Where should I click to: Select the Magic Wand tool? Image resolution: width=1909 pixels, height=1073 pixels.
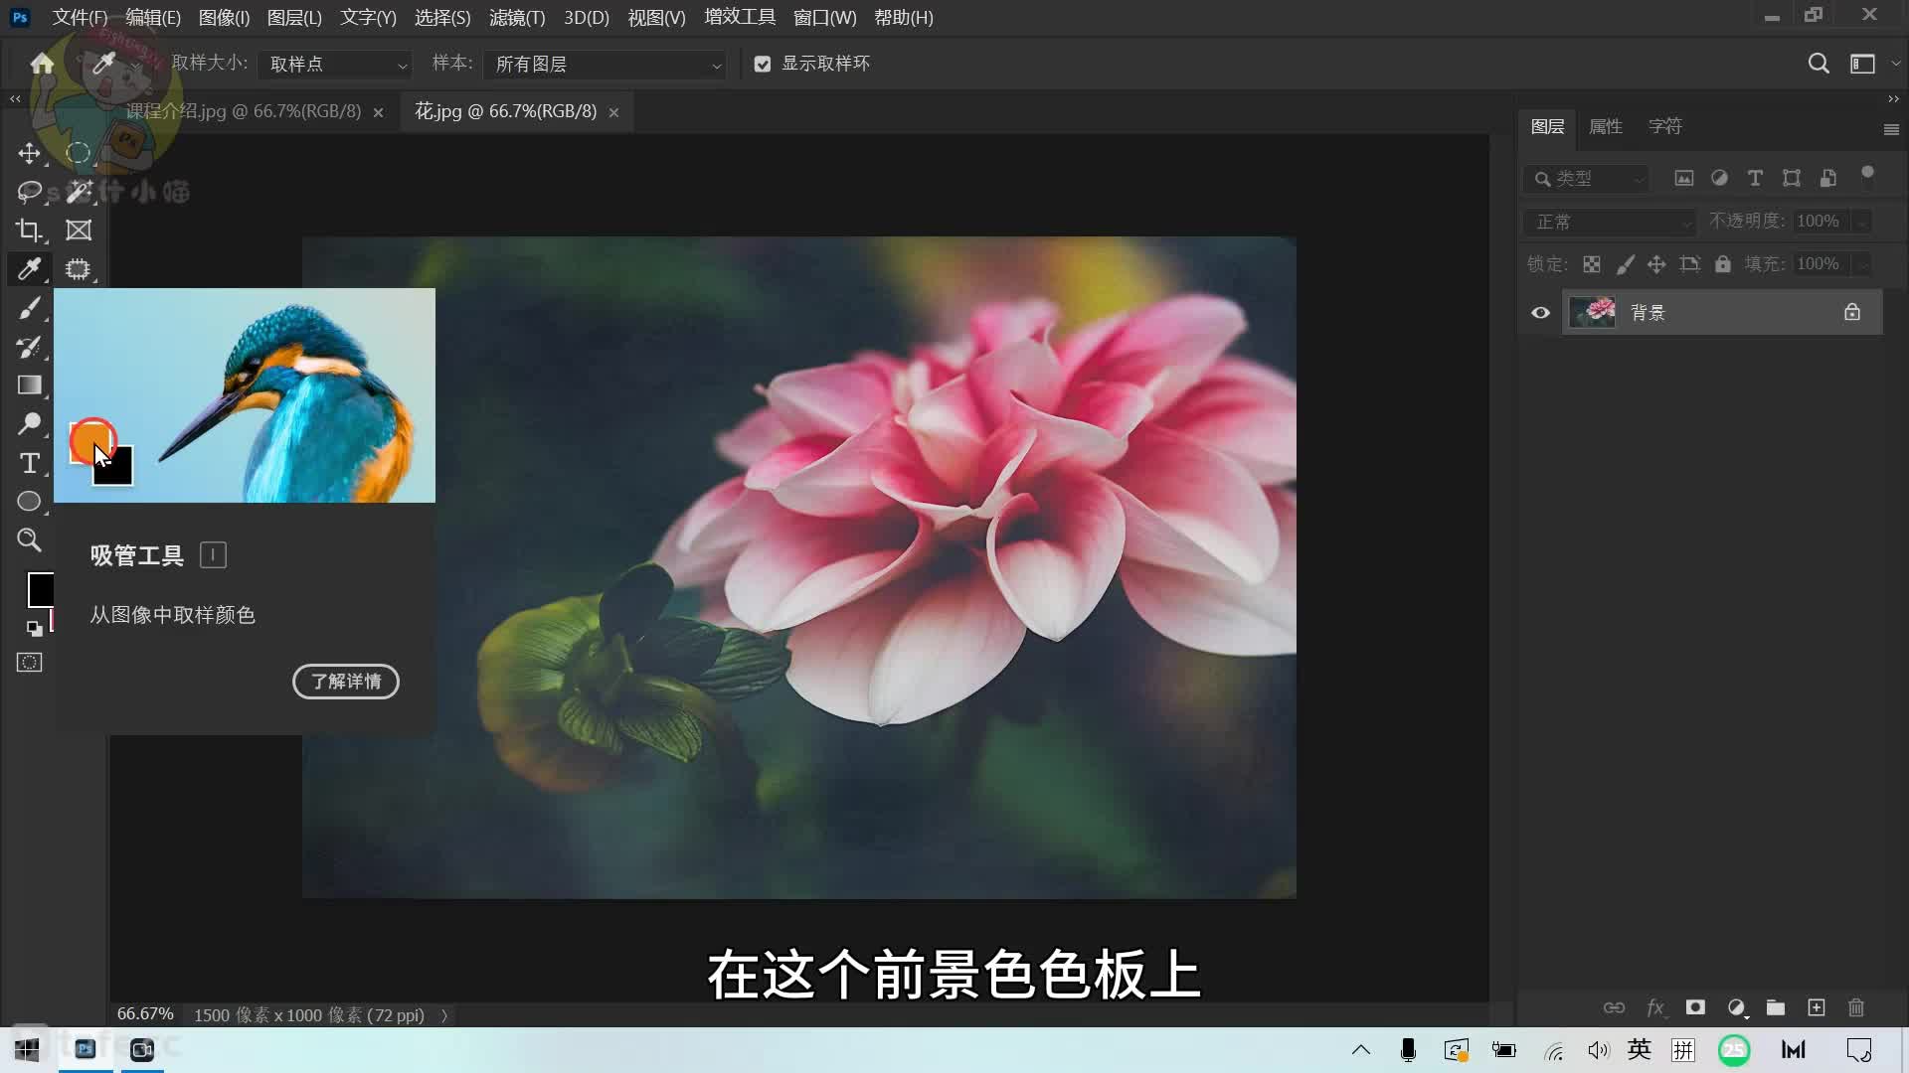(78, 192)
